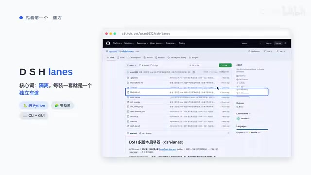Screen dimensions: 311x175
Task: Follow the DeepSeek Harness link in readme
Action: click(x=168, y=149)
